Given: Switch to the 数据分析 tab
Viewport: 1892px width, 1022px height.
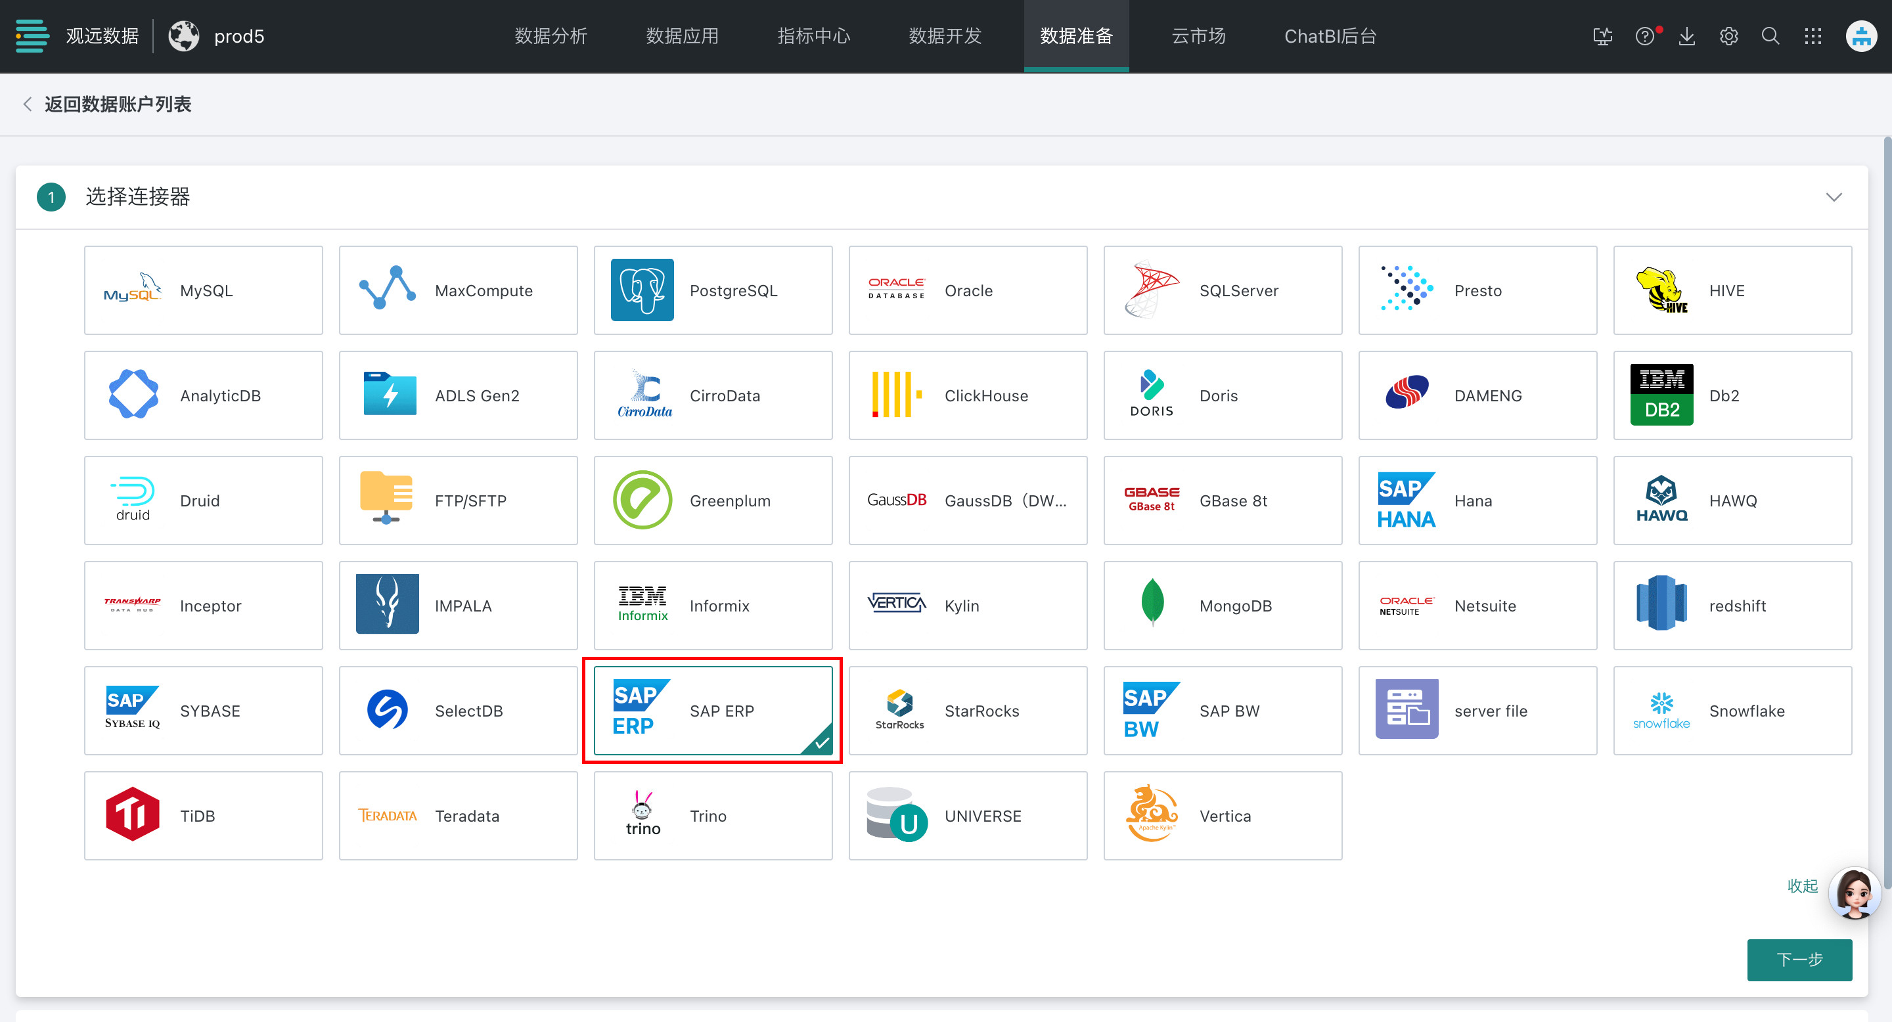Looking at the screenshot, I should 551,36.
